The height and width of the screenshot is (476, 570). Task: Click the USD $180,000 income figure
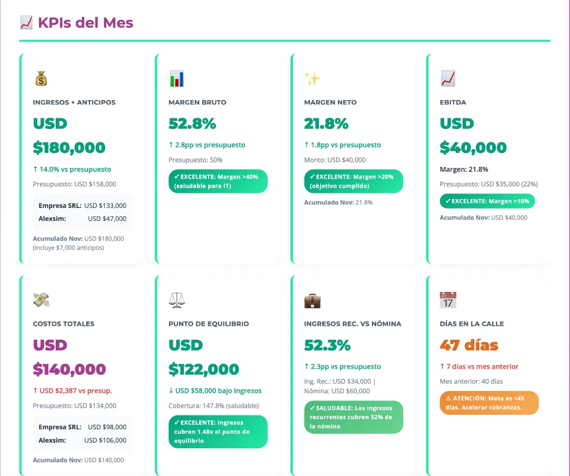pos(69,136)
